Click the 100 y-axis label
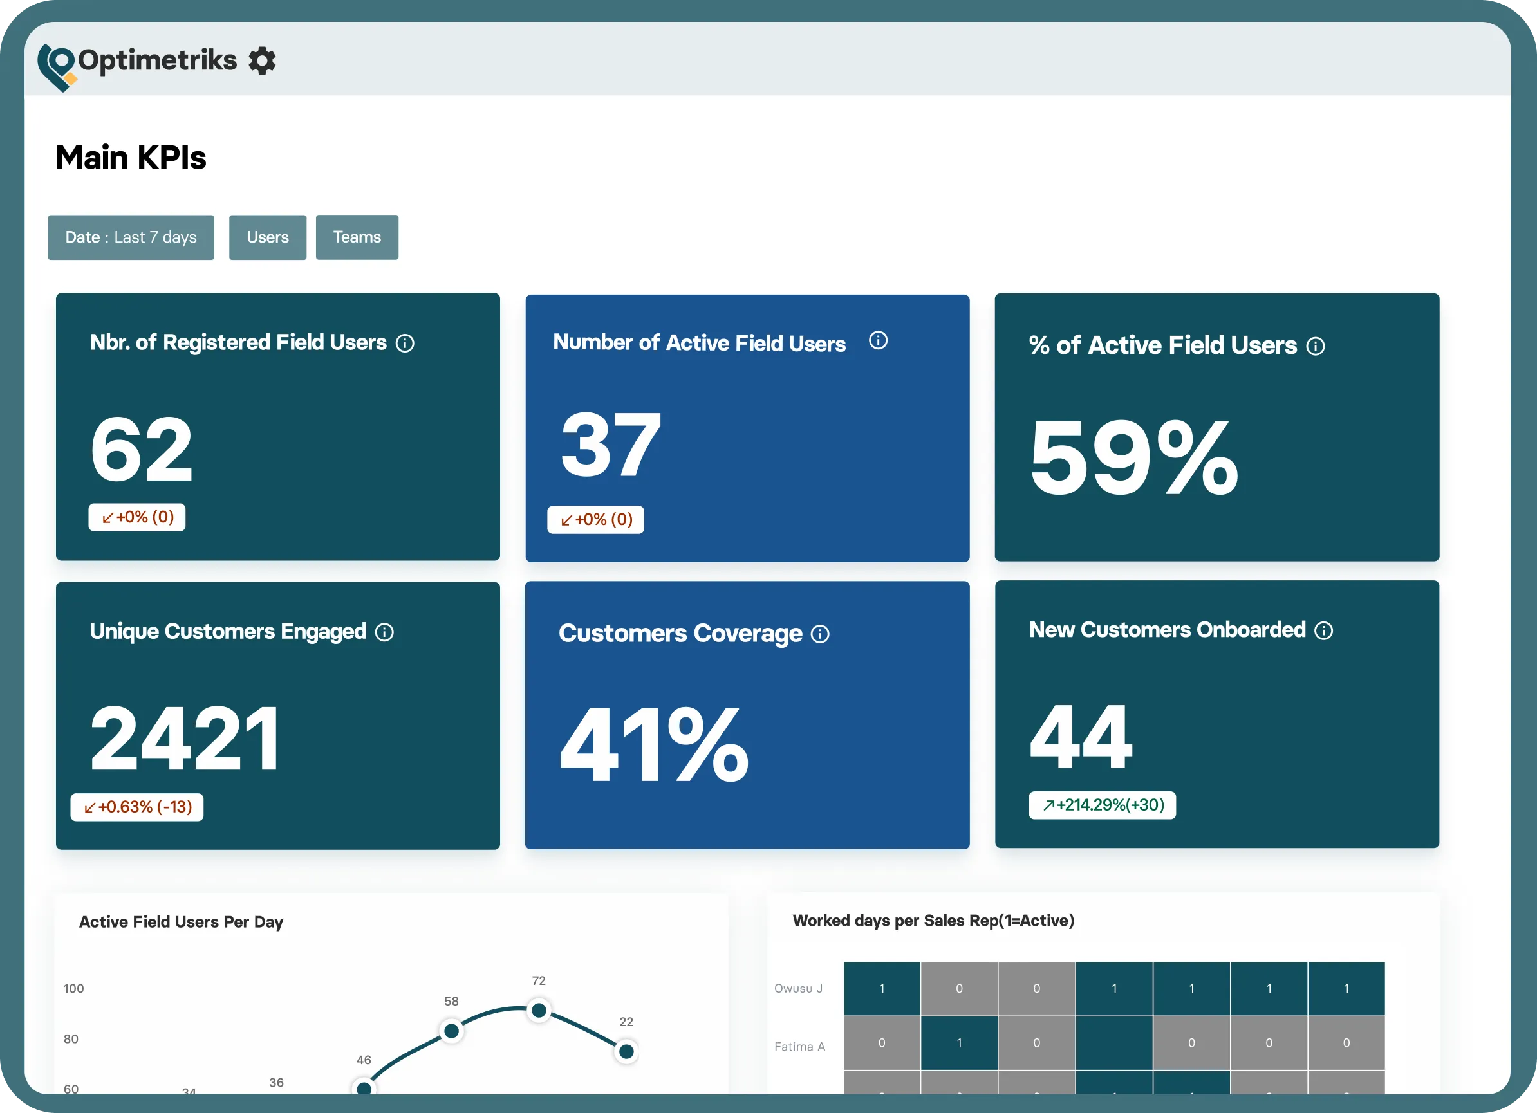The width and height of the screenshot is (1537, 1113). [x=74, y=988]
